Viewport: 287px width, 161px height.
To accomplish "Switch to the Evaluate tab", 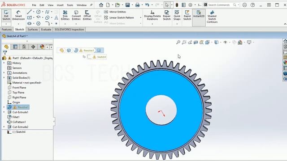I will [46, 30].
